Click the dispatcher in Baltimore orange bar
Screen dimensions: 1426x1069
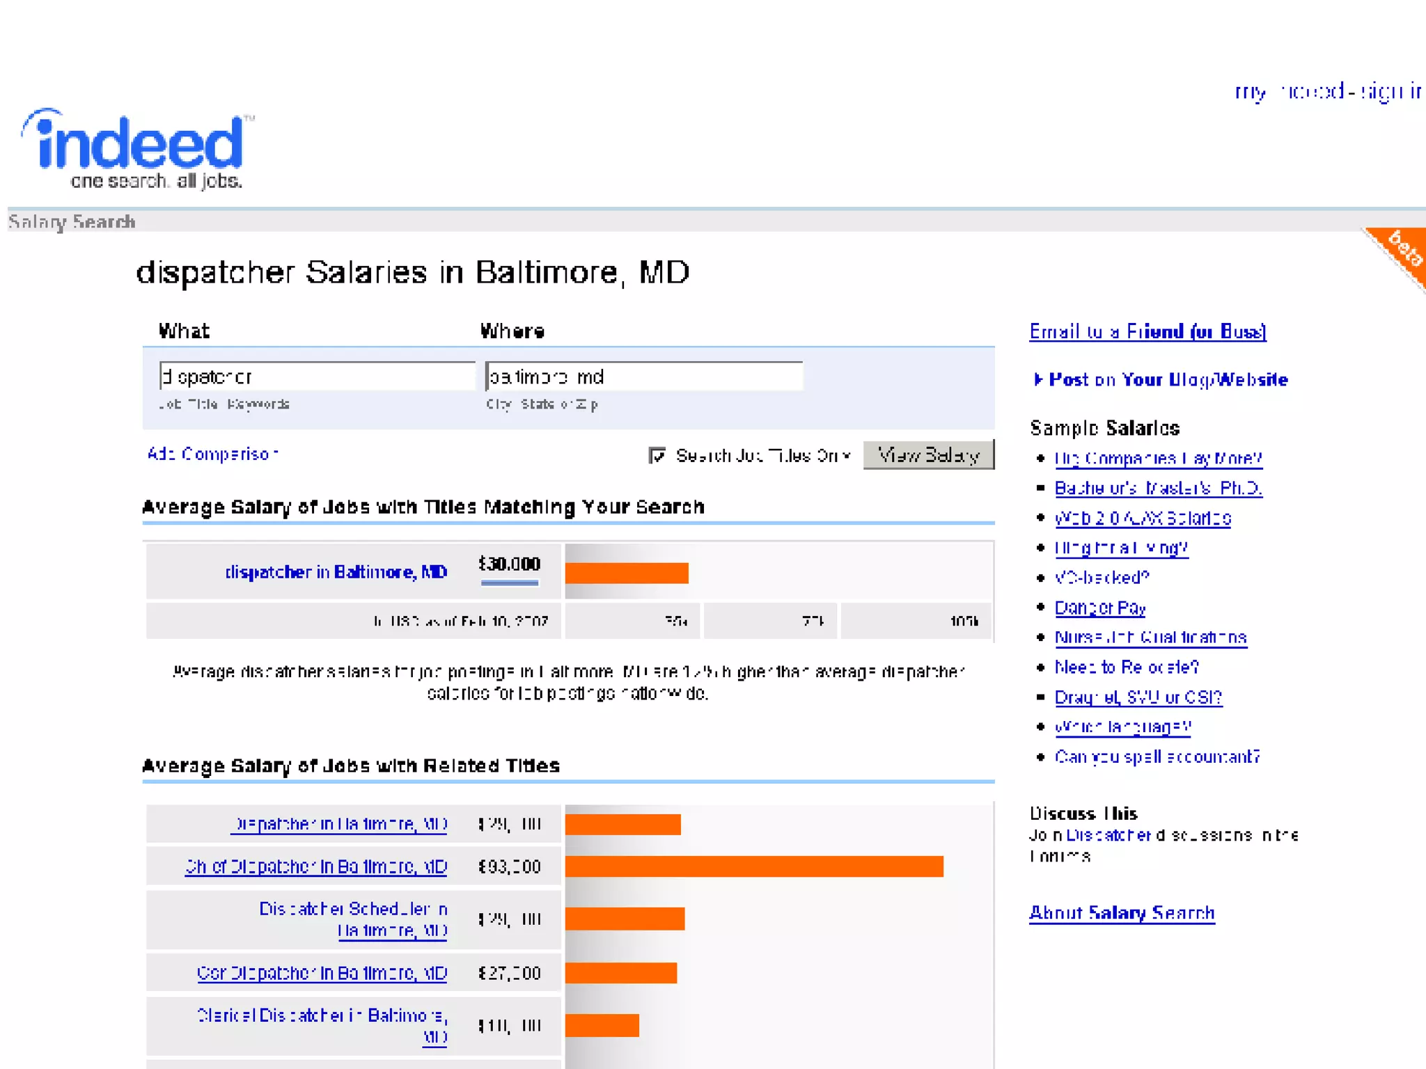626,573
